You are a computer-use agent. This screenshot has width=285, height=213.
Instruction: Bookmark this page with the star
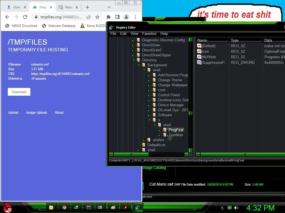point(97,17)
